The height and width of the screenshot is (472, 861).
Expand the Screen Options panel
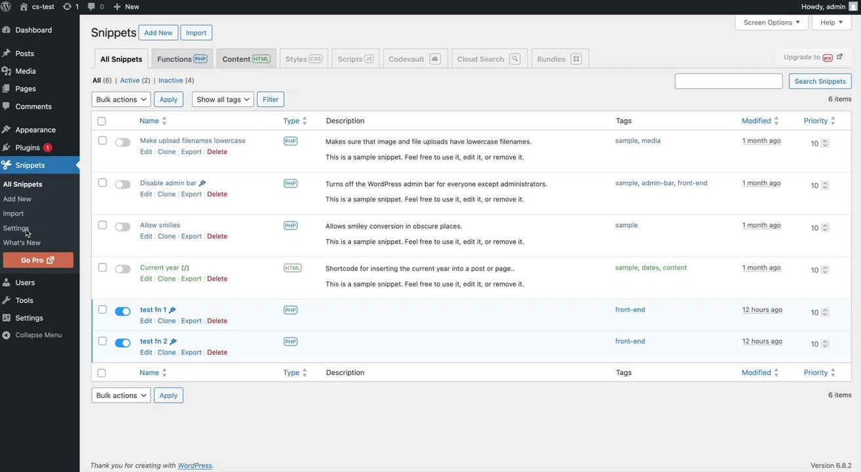pyautogui.click(x=772, y=22)
